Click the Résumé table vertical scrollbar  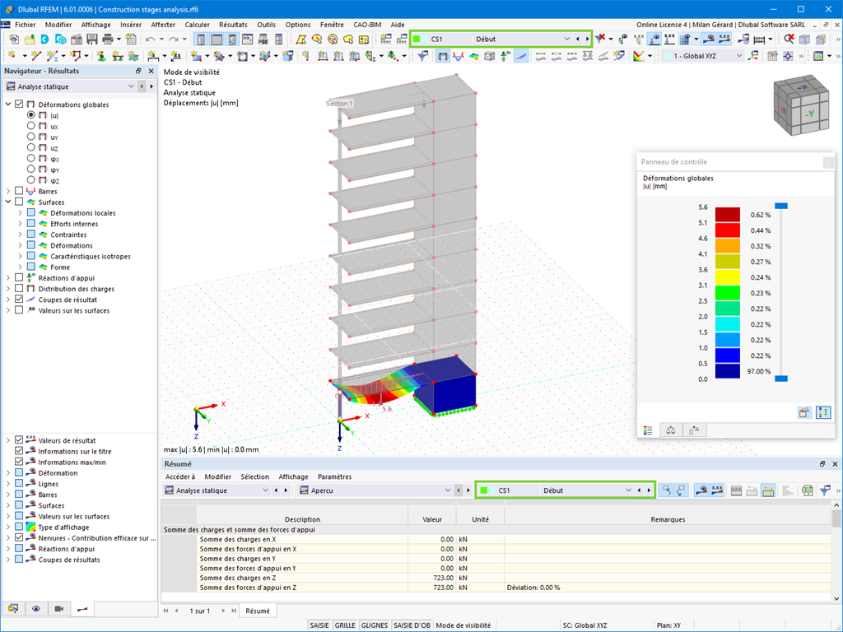pyautogui.click(x=836, y=551)
